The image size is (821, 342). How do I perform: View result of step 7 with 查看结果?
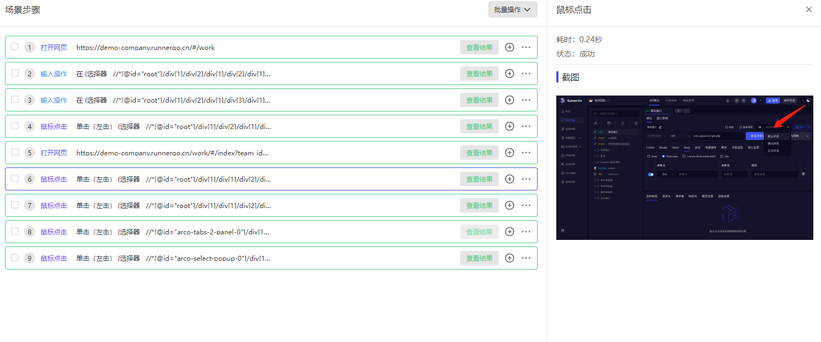pos(479,205)
